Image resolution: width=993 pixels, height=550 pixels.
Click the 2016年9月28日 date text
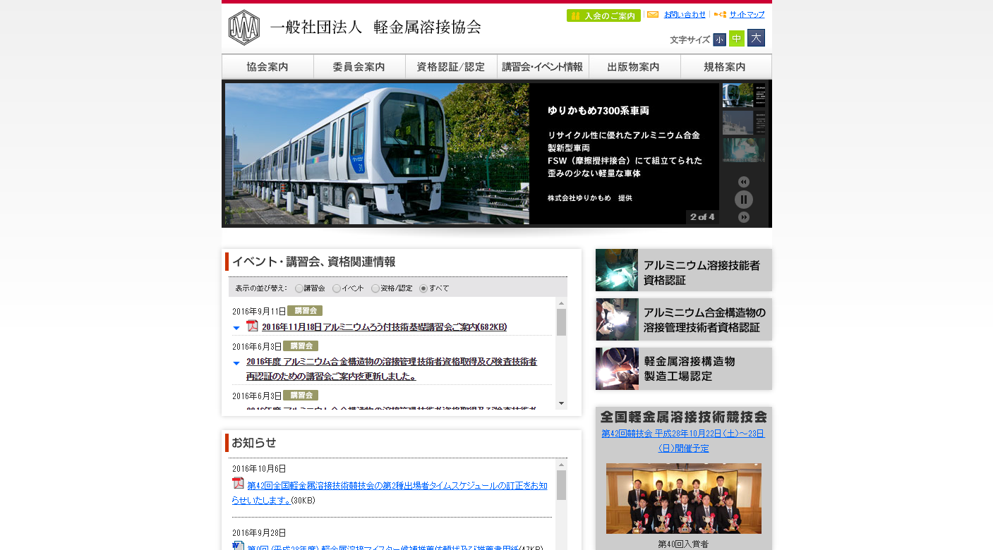click(x=259, y=533)
